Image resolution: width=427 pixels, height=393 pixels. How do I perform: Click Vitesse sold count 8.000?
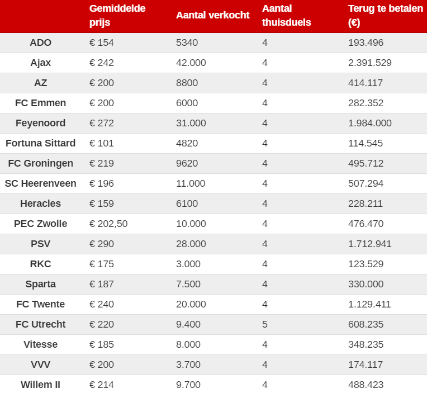[x=188, y=344]
